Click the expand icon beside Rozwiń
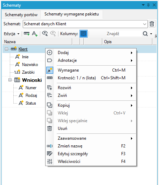 click(x=49, y=88)
